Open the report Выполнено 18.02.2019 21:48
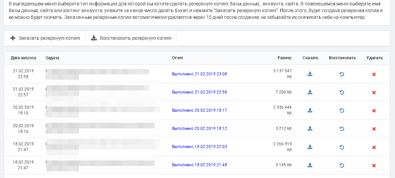Screen dimensions: 395x178 199,165
